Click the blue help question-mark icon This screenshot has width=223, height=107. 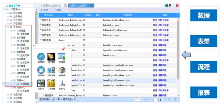pyautogui.click(x=166, y=6)
